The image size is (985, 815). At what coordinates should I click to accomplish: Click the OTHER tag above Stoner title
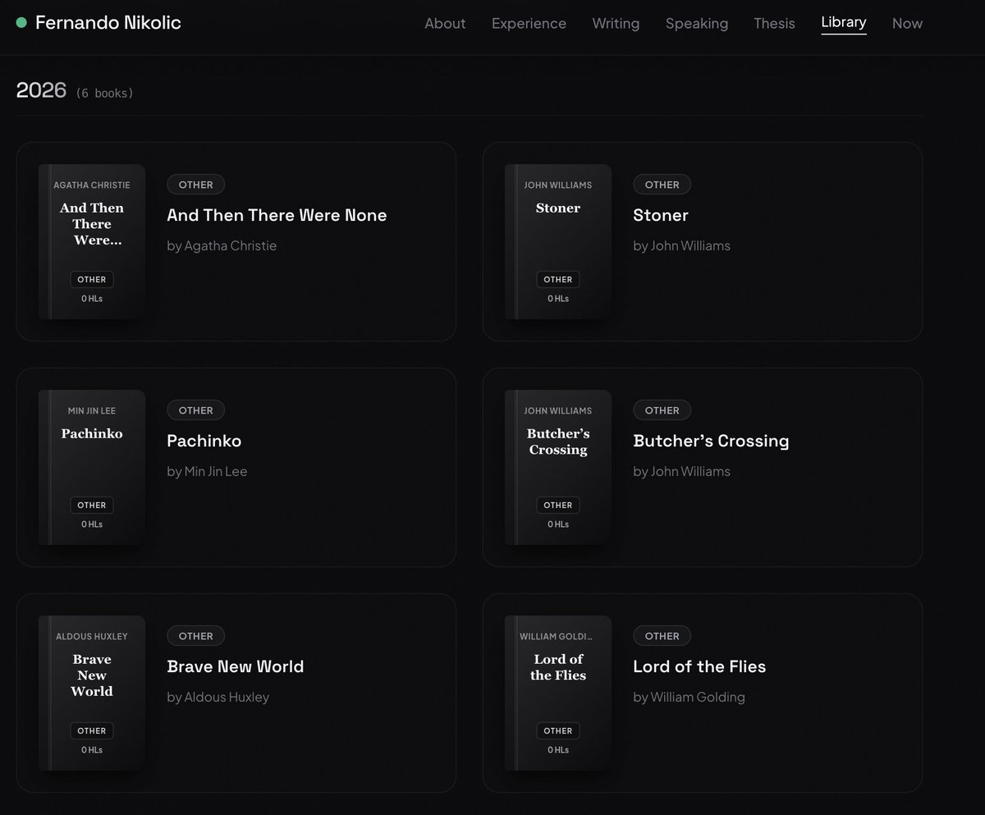(x=662, y=185)
